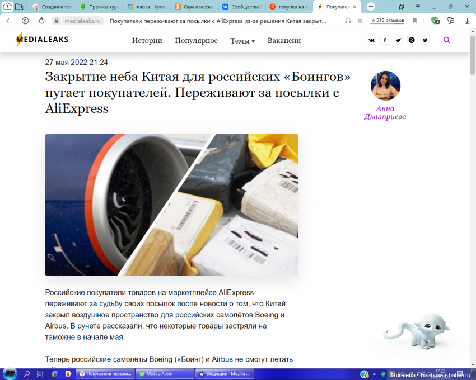Open the Telegram channel icon
The height and width of the screenshot is (380, 476).
point(398,40)
